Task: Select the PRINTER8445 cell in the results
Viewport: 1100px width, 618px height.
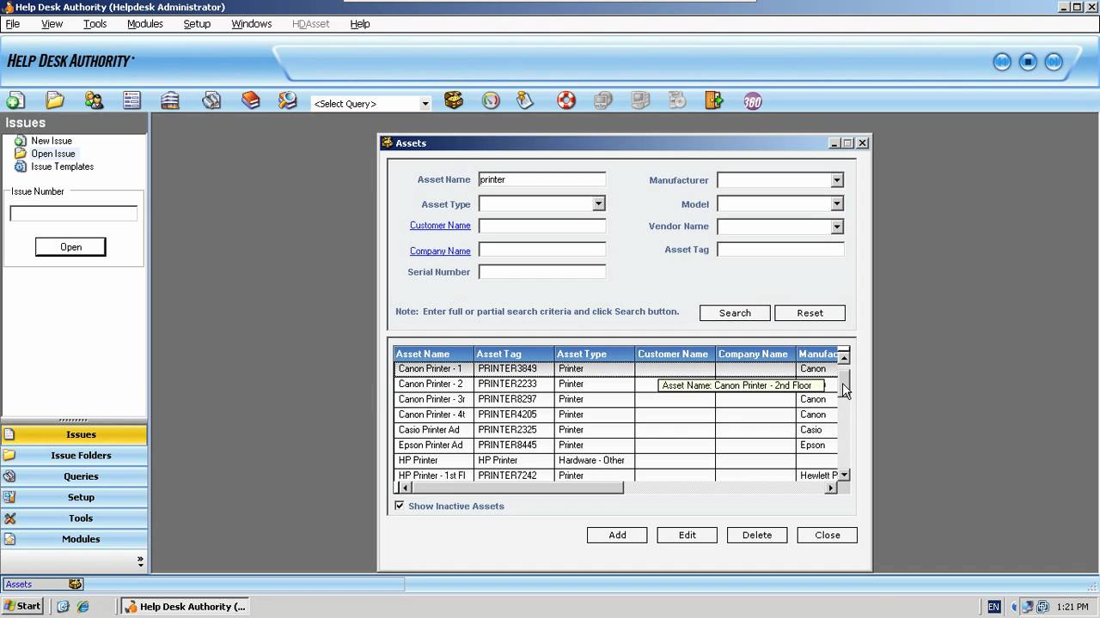Action: click(x=514, y=445)
